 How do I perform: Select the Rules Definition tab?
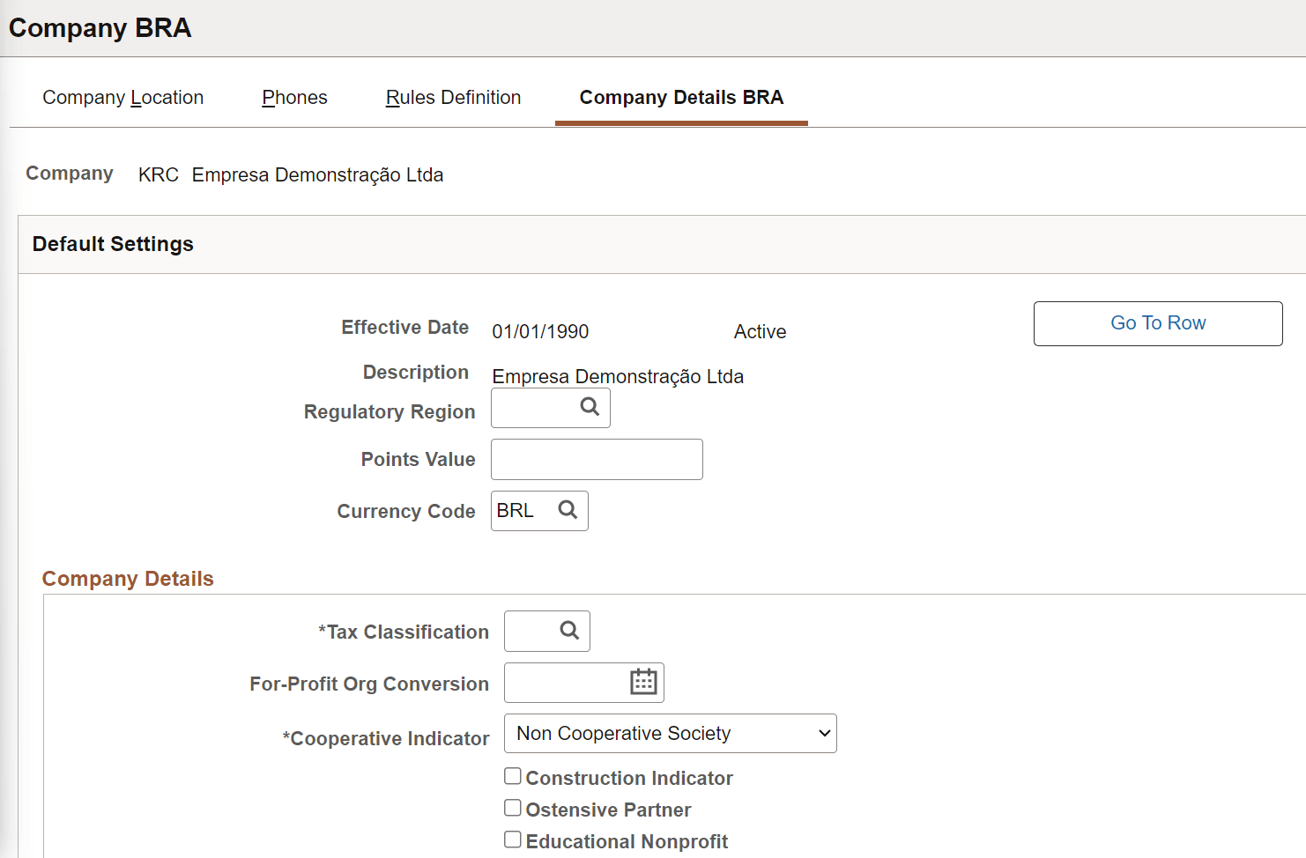coord(453,97)
